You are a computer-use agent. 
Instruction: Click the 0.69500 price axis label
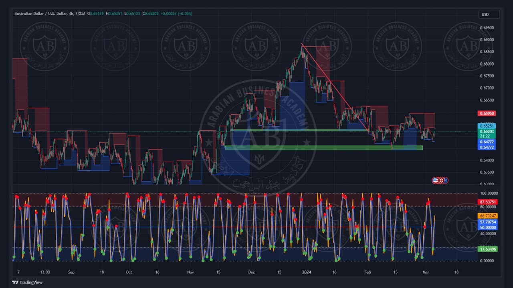tap(487, 28)
